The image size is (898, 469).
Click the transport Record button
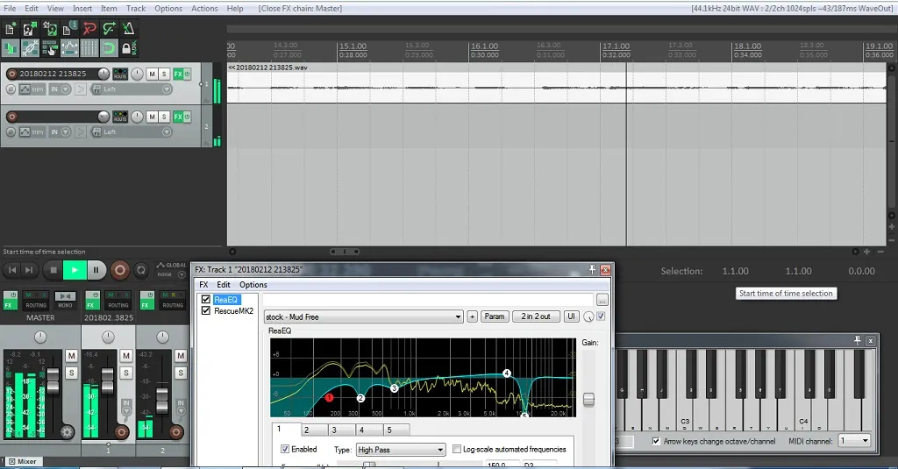click(119, 270)
